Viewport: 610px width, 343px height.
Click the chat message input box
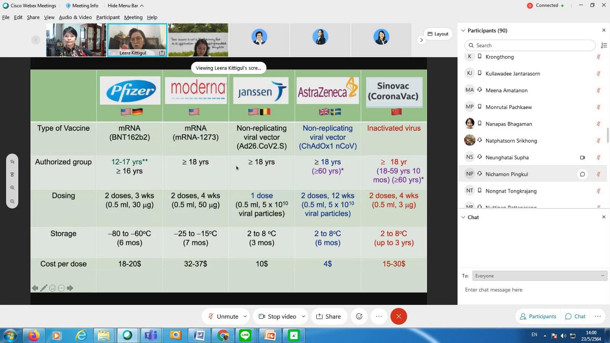coord(534,290)
